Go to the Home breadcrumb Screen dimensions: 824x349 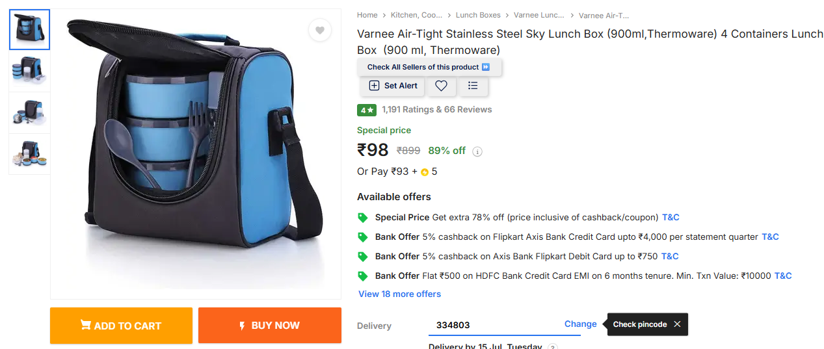(x=367, y=15)
